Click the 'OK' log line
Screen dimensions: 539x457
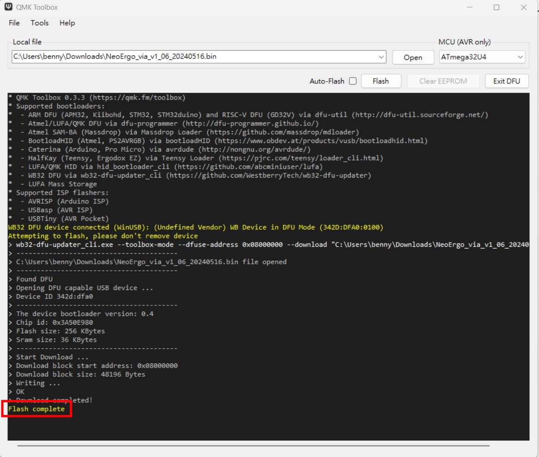(17, 392)
